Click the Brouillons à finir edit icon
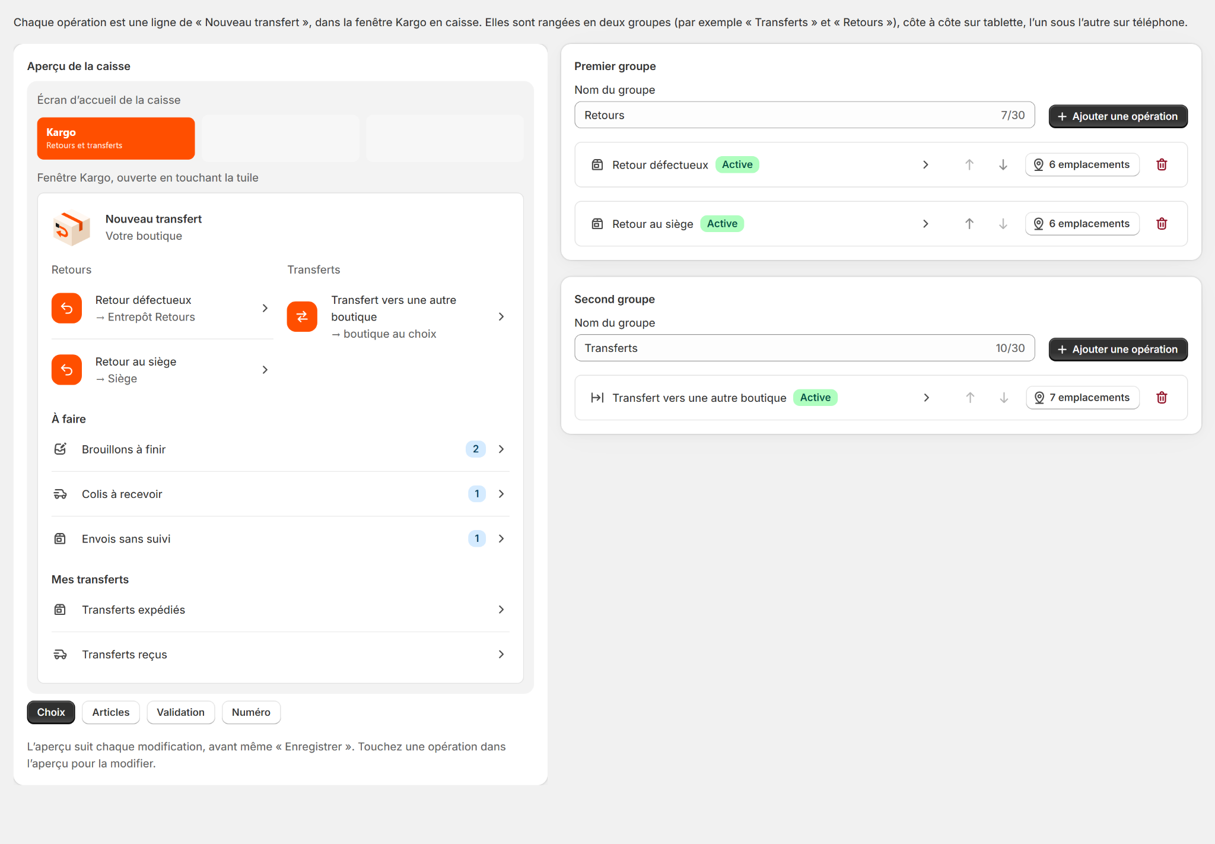 pos(60,449)
